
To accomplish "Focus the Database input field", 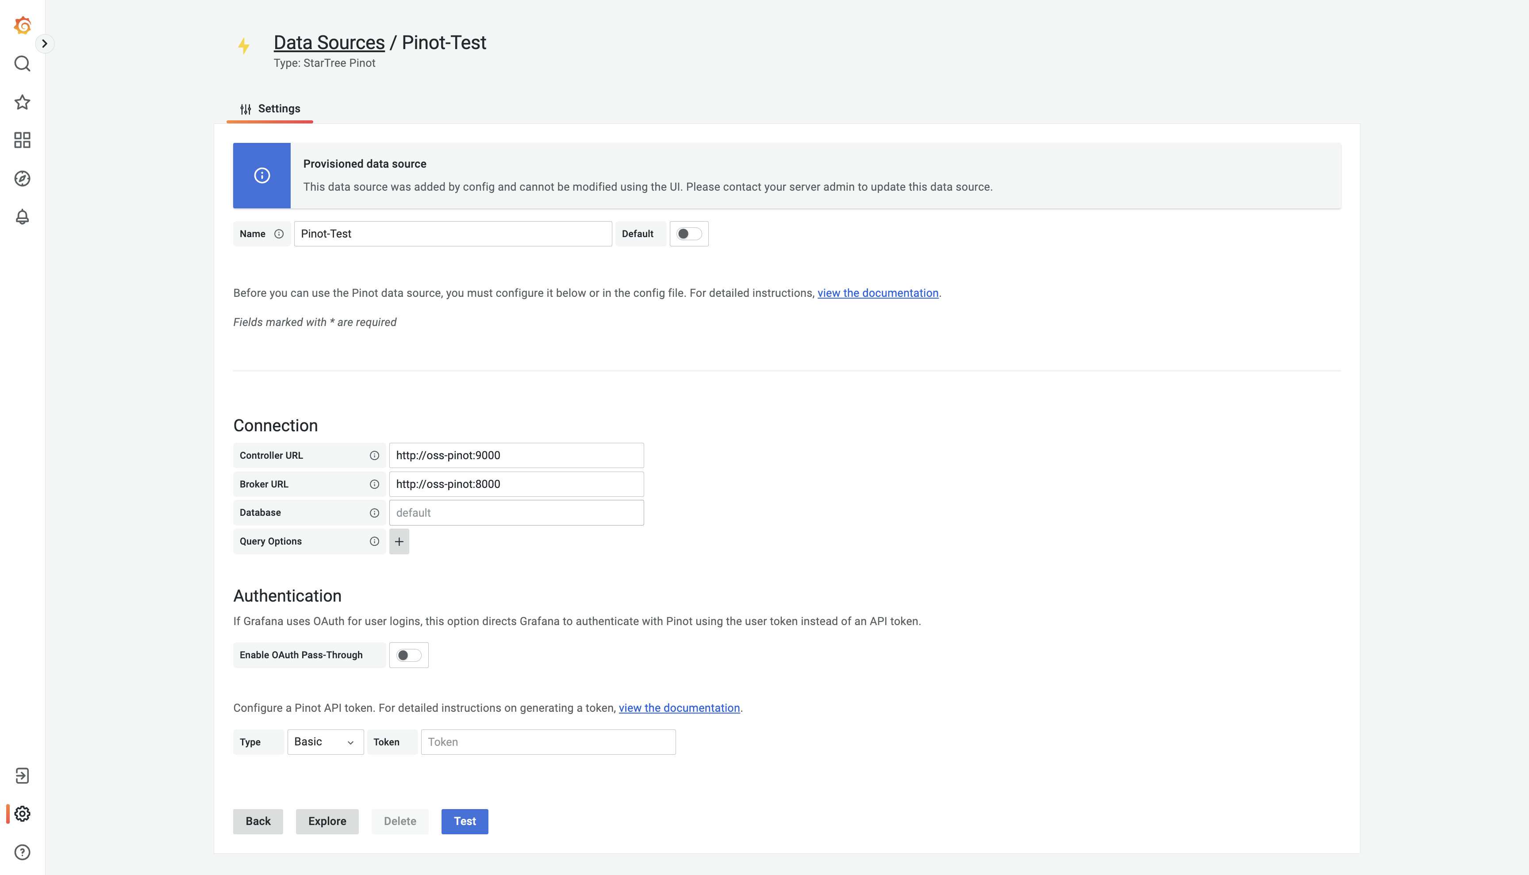I will pyautogui.click(x=516, y=513).
